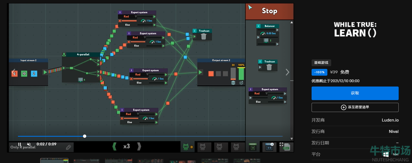Click the green arrow-box icon left of the gear

pos(253,147)
